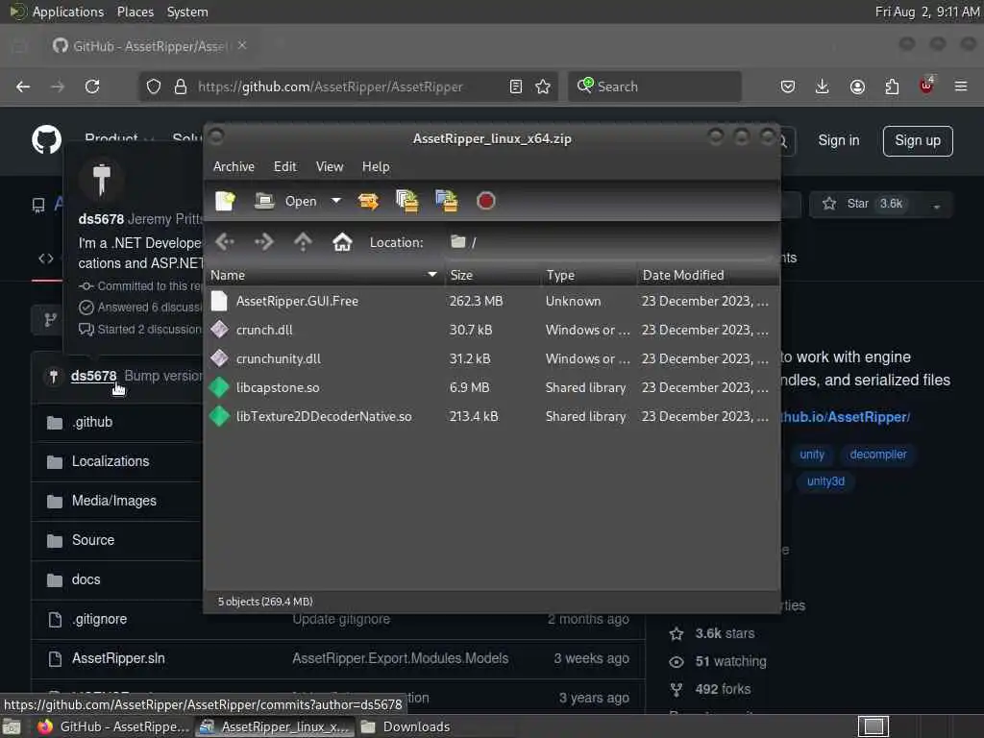Open an archive with the Open button
The width and height of the screenshot is (984, 738).
285,201
